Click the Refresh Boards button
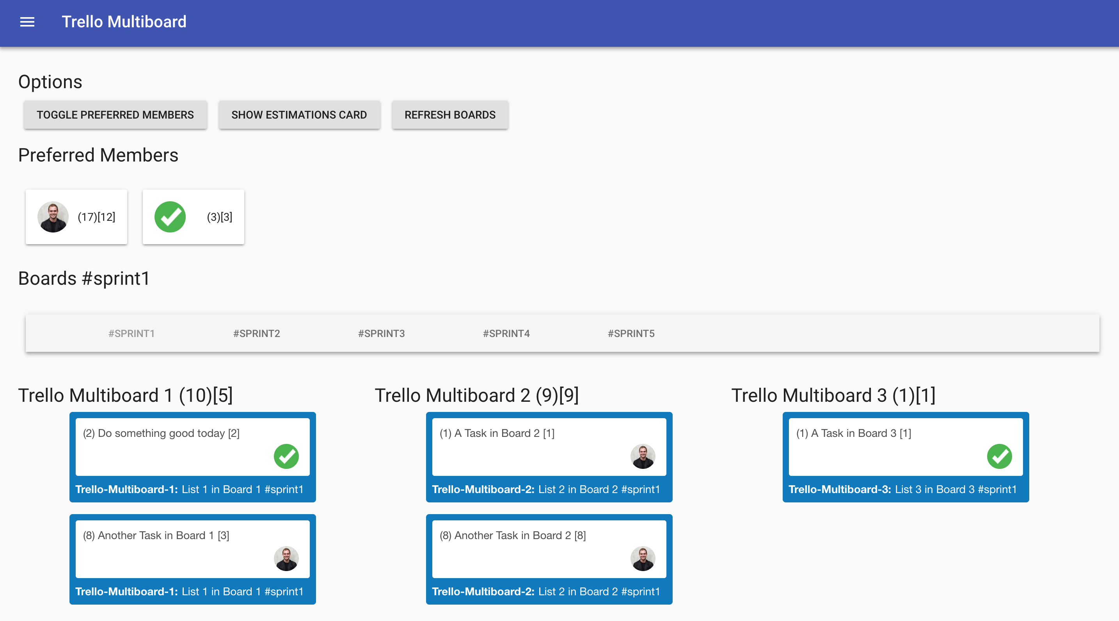Viewport: 1119px width, 621px height. (449, 115)
